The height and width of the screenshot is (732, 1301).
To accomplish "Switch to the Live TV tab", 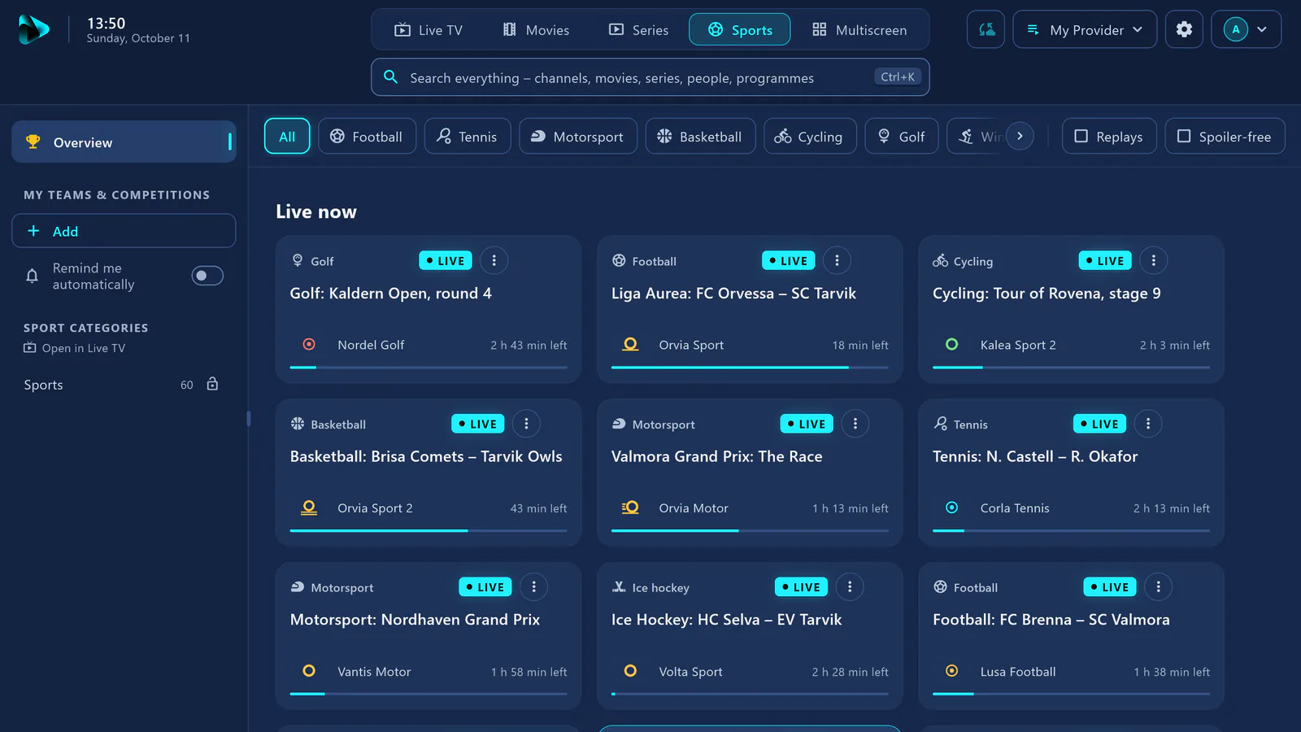I will tap(429, 30).
